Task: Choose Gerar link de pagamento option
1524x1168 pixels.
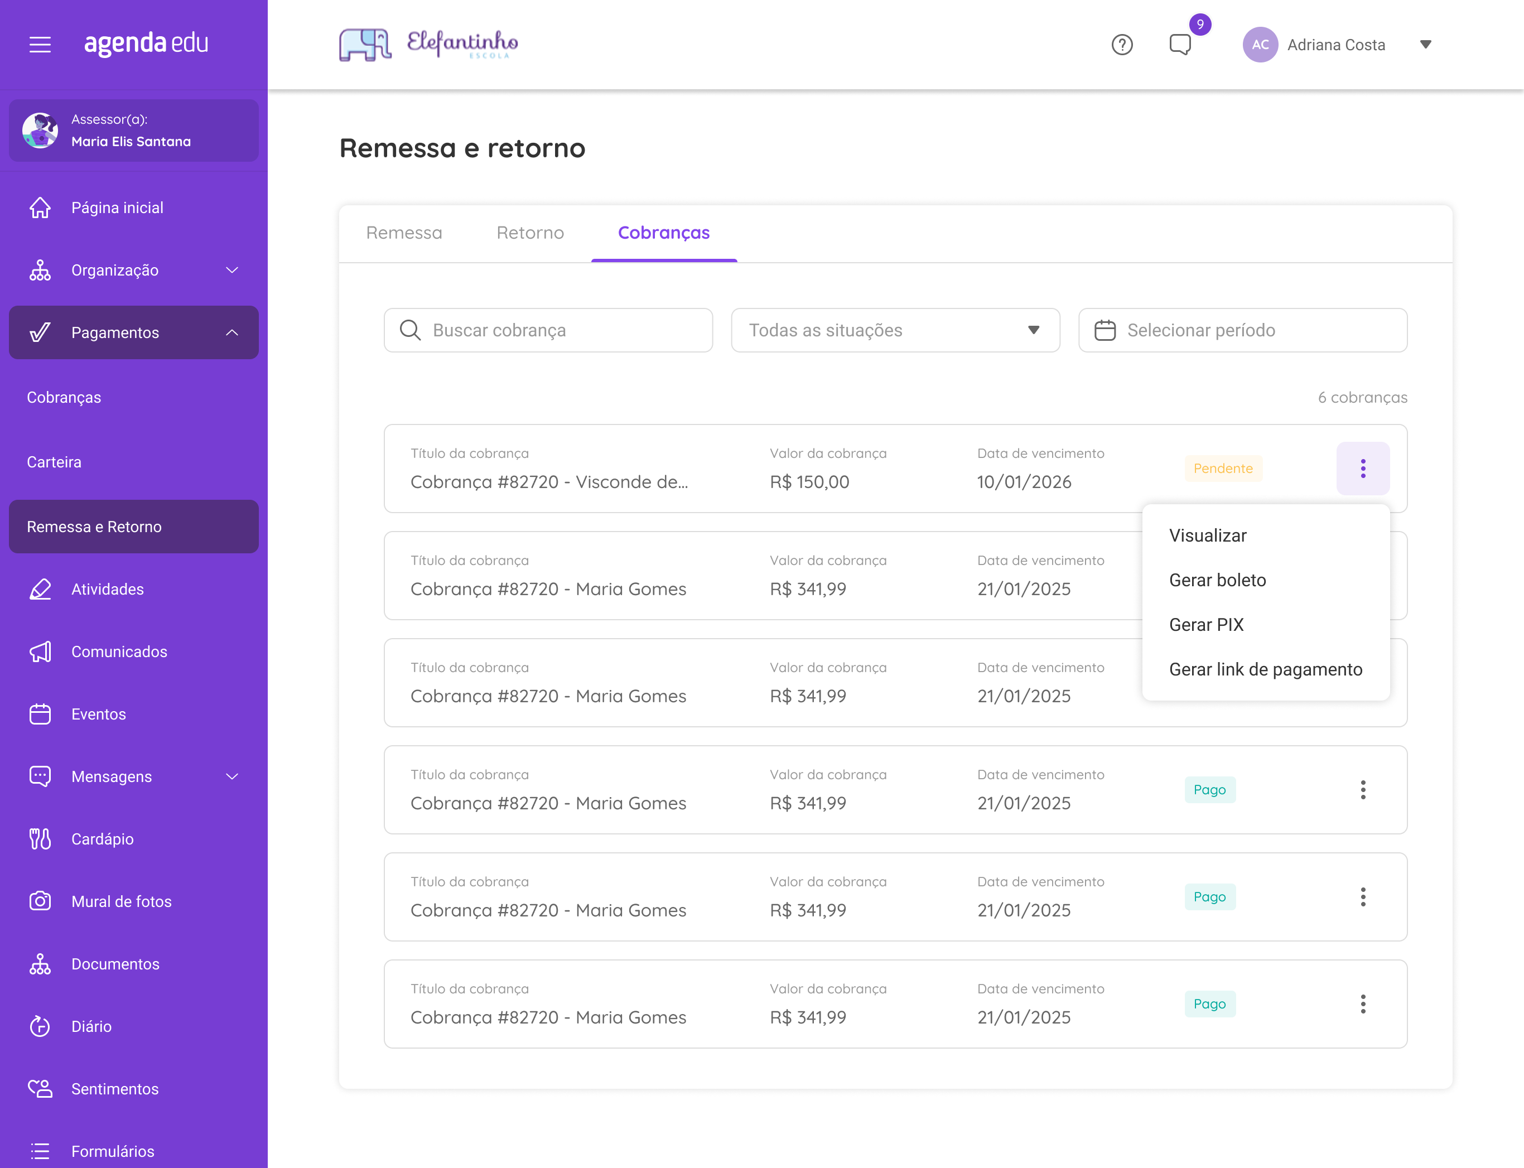Action: coord(1265,669)
